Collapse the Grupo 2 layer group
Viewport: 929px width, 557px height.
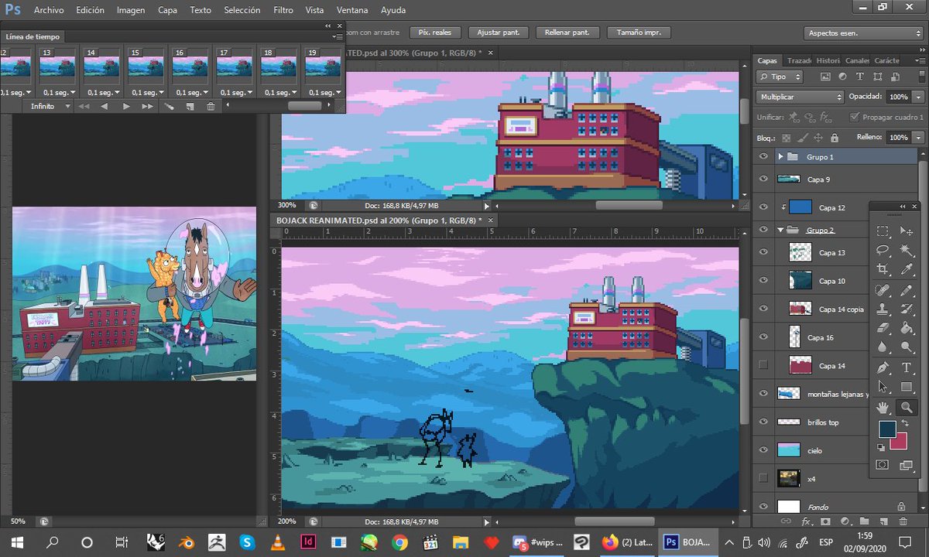(780, 230)
